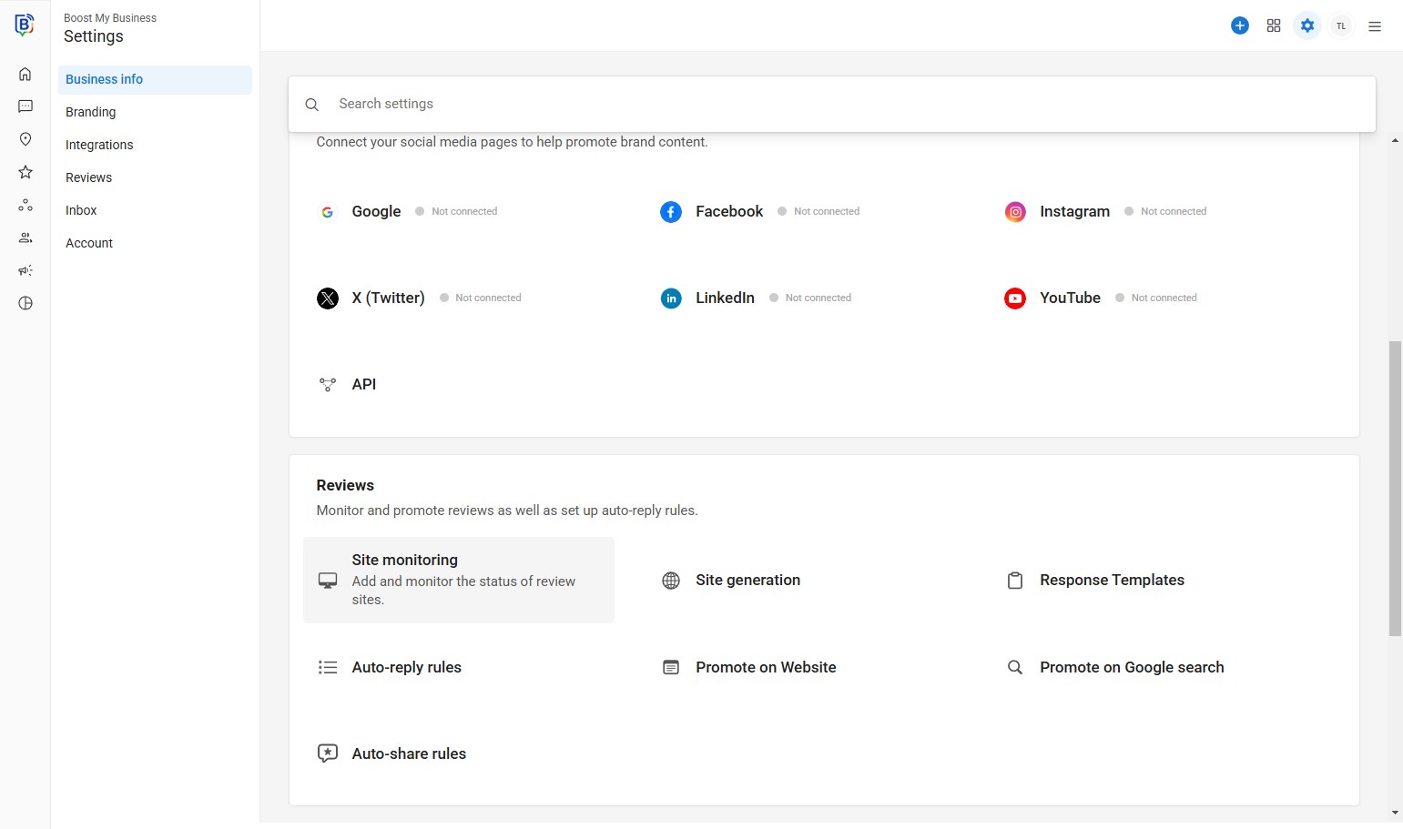Open the Account settings section
Viewport: 1403px width, 829px height.
(89, 243)
